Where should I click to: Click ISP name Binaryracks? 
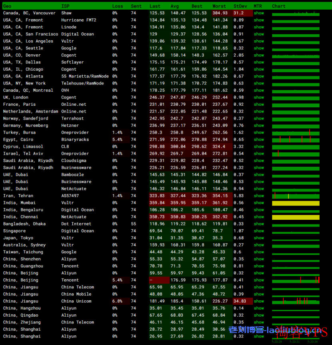click(75, 140)
